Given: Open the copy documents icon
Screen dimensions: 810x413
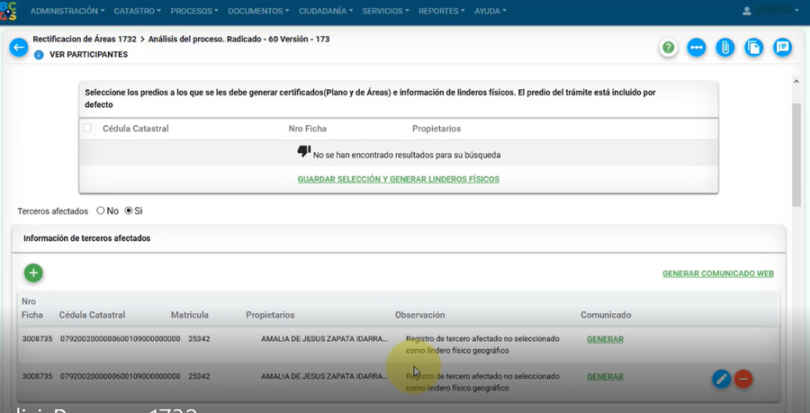Looking at the screenshot, I should (x=754, y=48).
